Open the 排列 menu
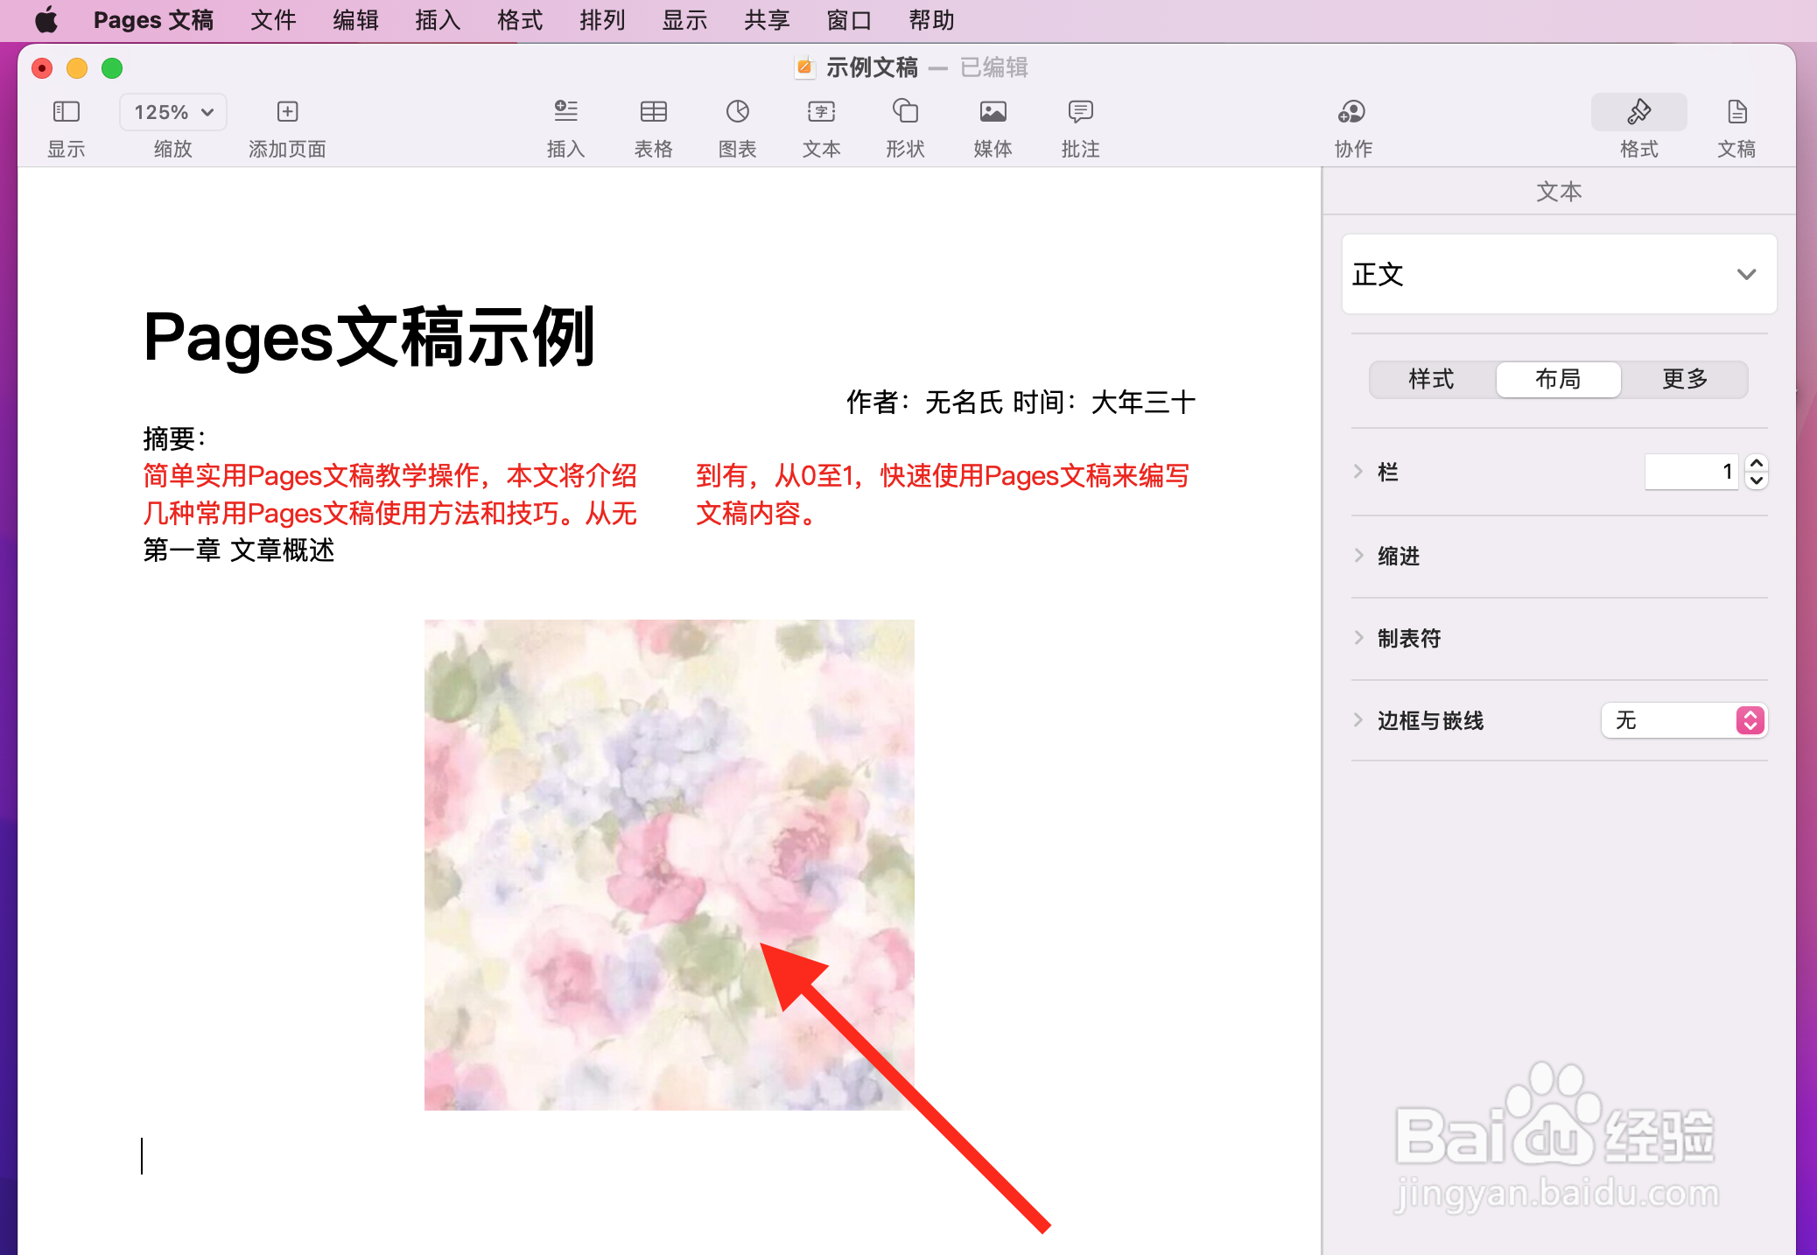 point(602,19)
